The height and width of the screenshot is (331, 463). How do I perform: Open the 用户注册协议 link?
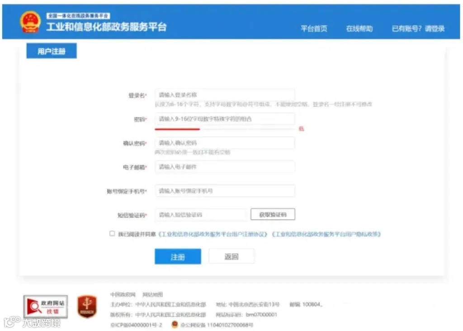(x=213, y=234)
